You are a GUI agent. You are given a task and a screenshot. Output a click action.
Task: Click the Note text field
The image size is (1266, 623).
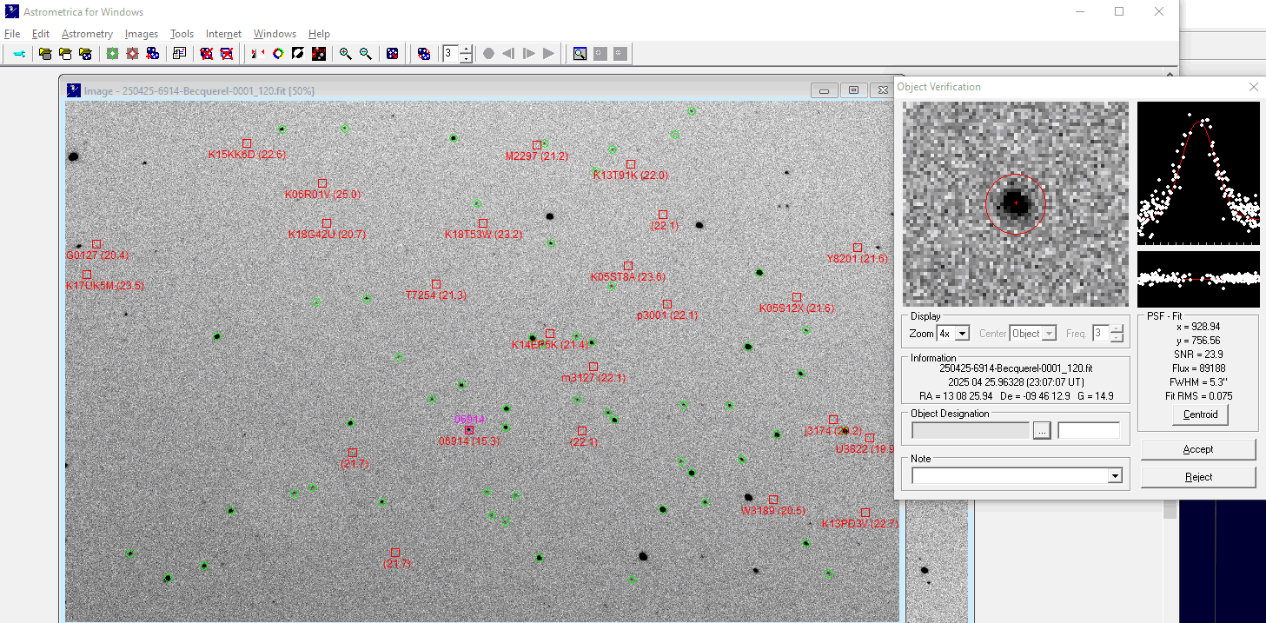click(1010, 476)
